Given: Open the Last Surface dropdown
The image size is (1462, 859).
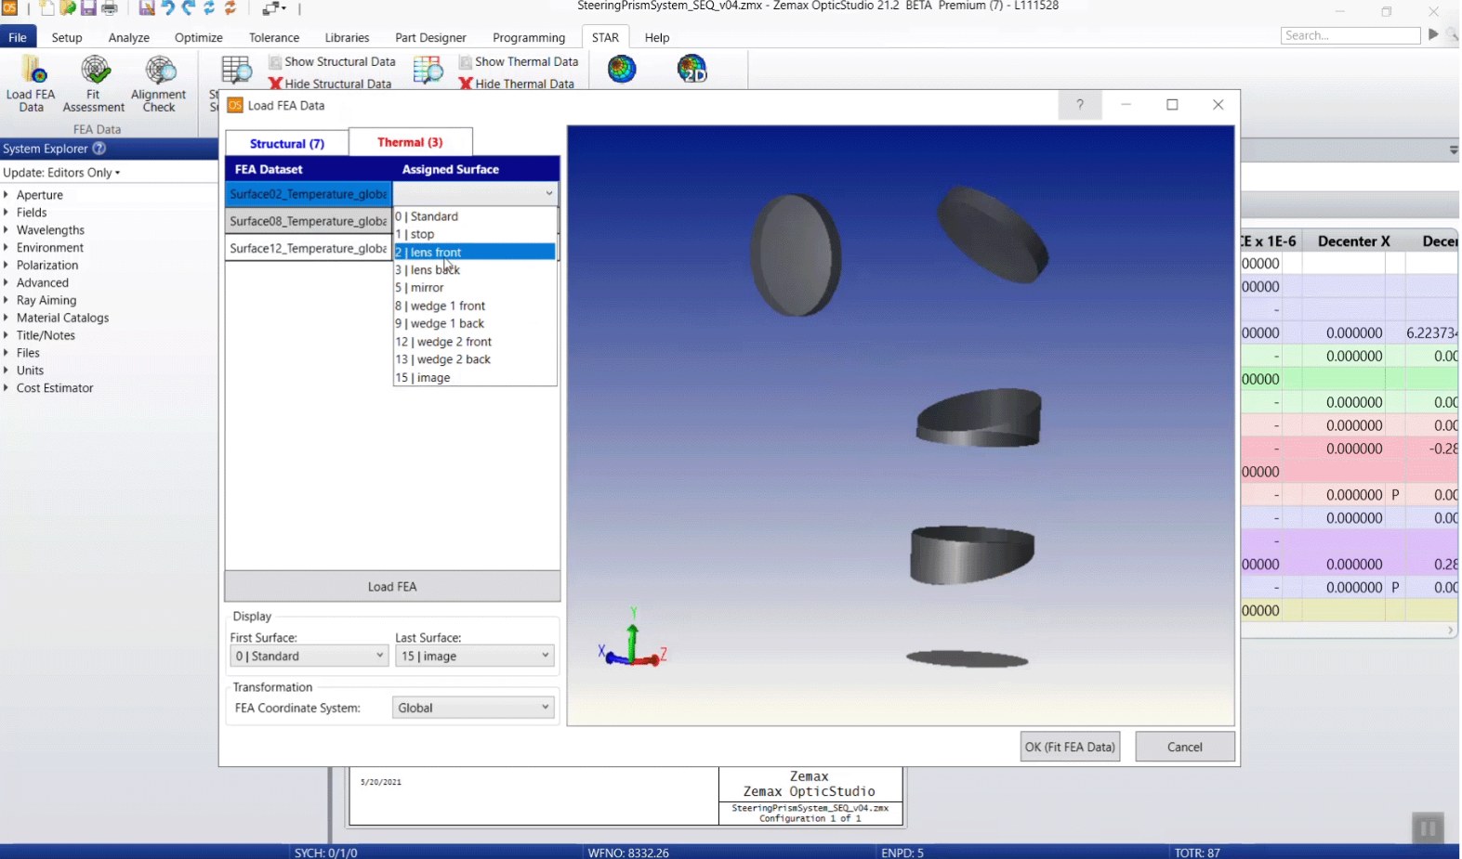Looking at the screenshot, I should (475, 656).
